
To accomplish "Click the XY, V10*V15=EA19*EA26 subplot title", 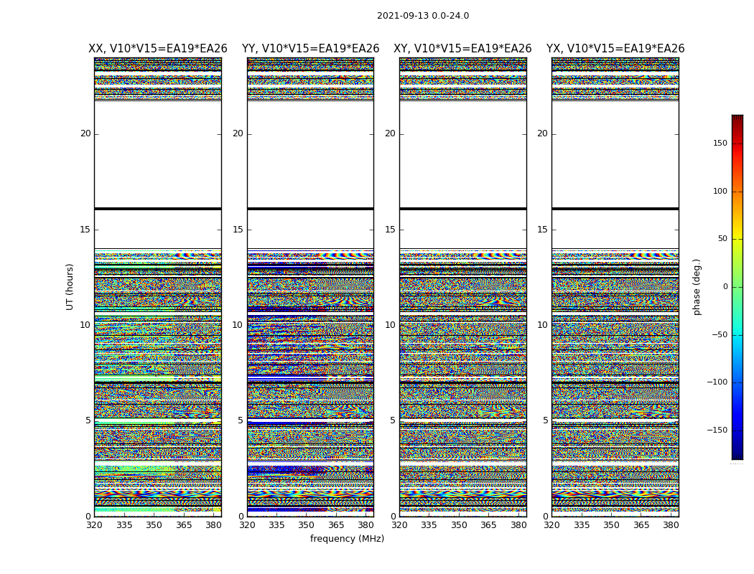I will click(462, 49).
